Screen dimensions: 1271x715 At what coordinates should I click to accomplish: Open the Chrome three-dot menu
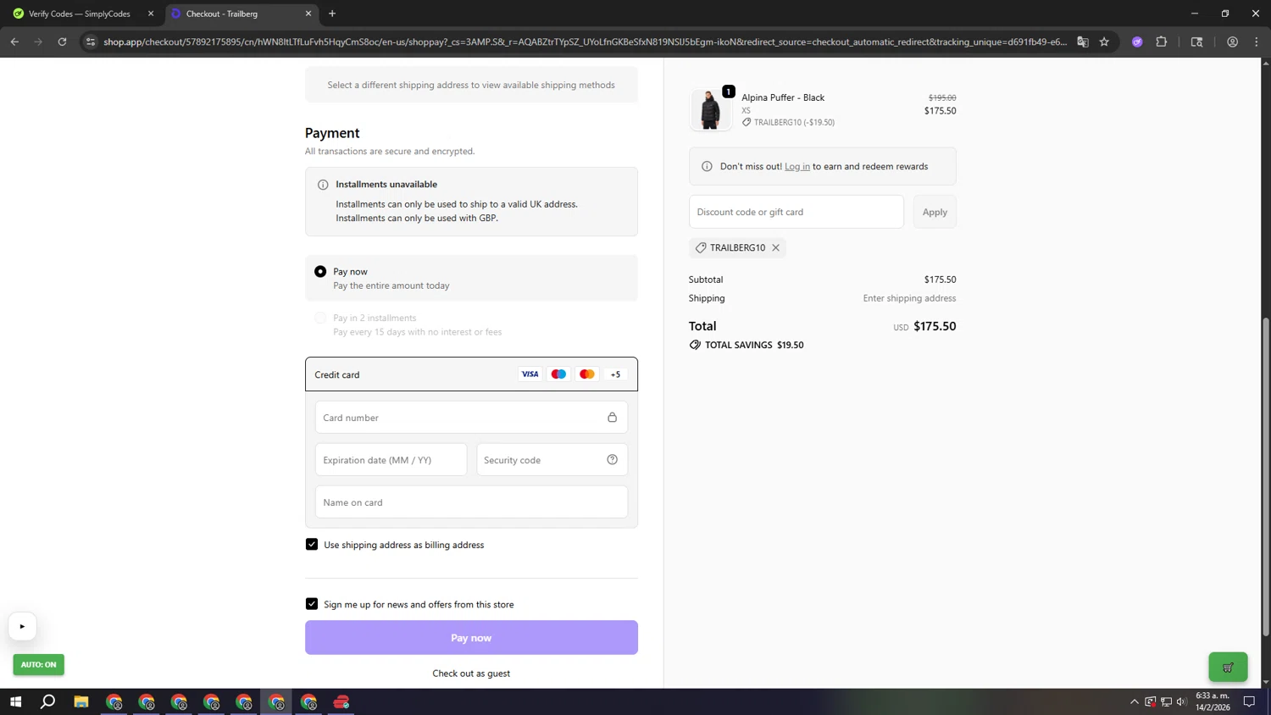click(1257, 42)
